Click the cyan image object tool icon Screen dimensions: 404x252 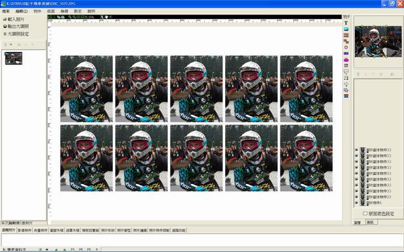[346, 29]
